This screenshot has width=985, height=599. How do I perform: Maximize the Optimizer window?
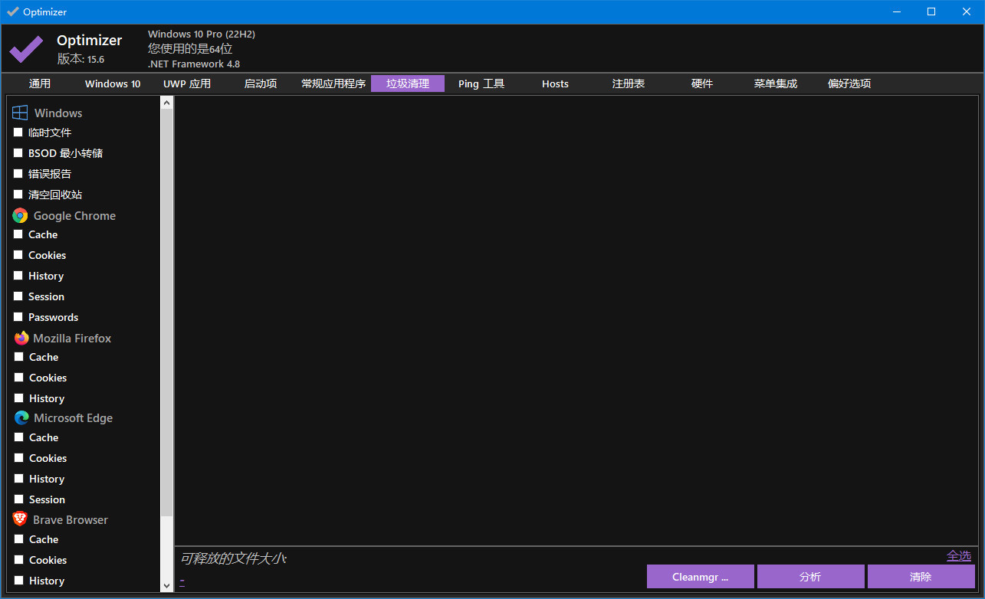(x=931, y=11)
